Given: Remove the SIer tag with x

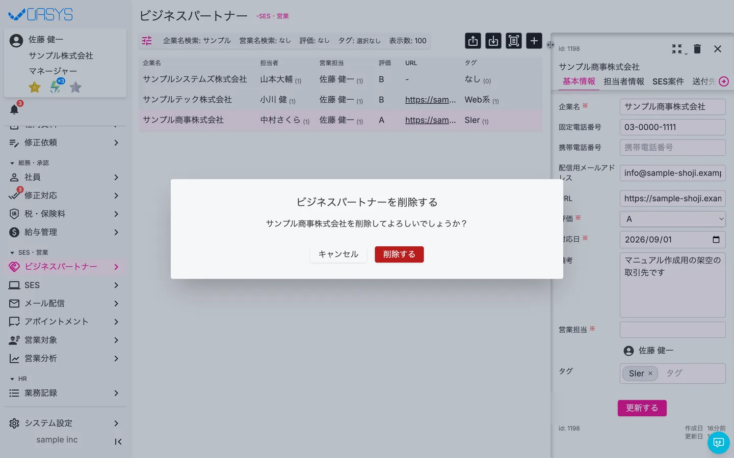Looking at the screenshot, I should tap(650, 374).
